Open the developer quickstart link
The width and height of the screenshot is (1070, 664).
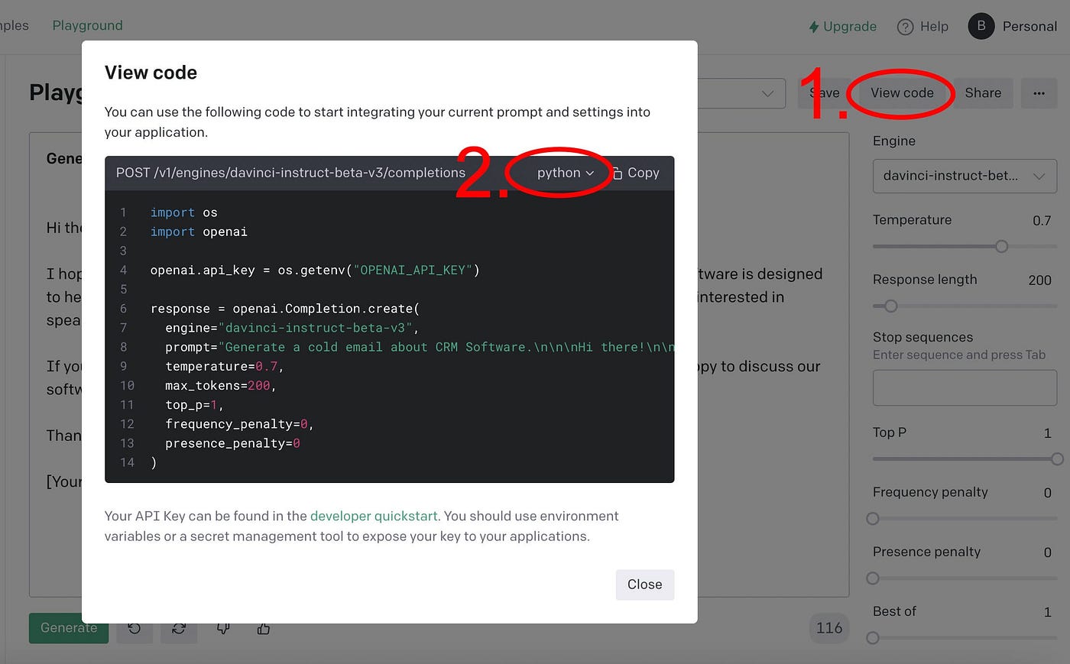click(374, 516)
